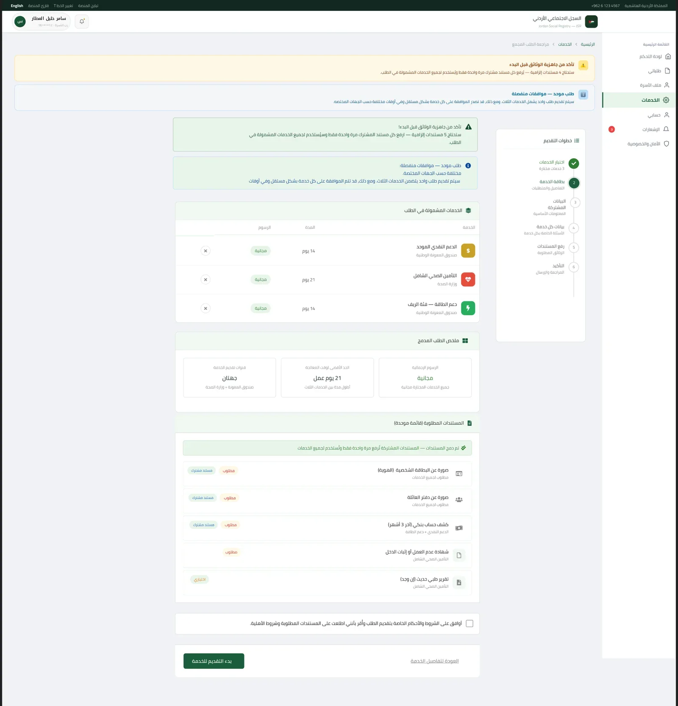Click قارئ المنصة reader option
Image resolution: width=678 pixels, height=706 pixels.
[x=39, y=6]
